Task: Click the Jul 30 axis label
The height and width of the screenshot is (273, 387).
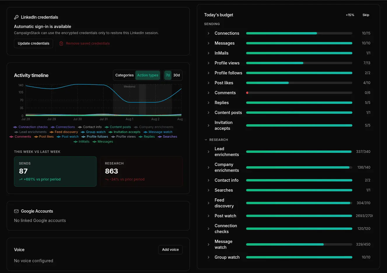Action: 78,119
